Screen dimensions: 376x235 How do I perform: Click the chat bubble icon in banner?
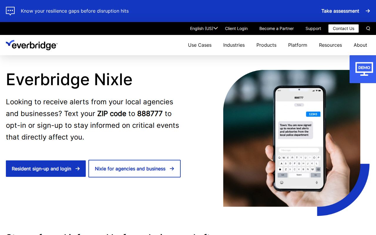pos(10,11)
